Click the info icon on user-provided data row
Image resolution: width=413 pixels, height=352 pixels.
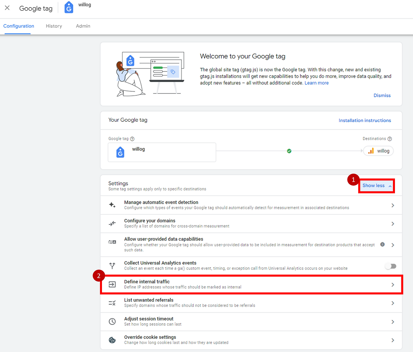pyautogui.click(x=382, y=244)
